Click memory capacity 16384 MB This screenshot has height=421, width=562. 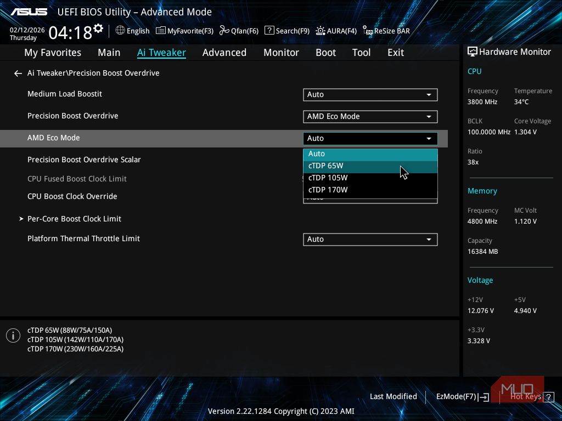coord(483,252)
